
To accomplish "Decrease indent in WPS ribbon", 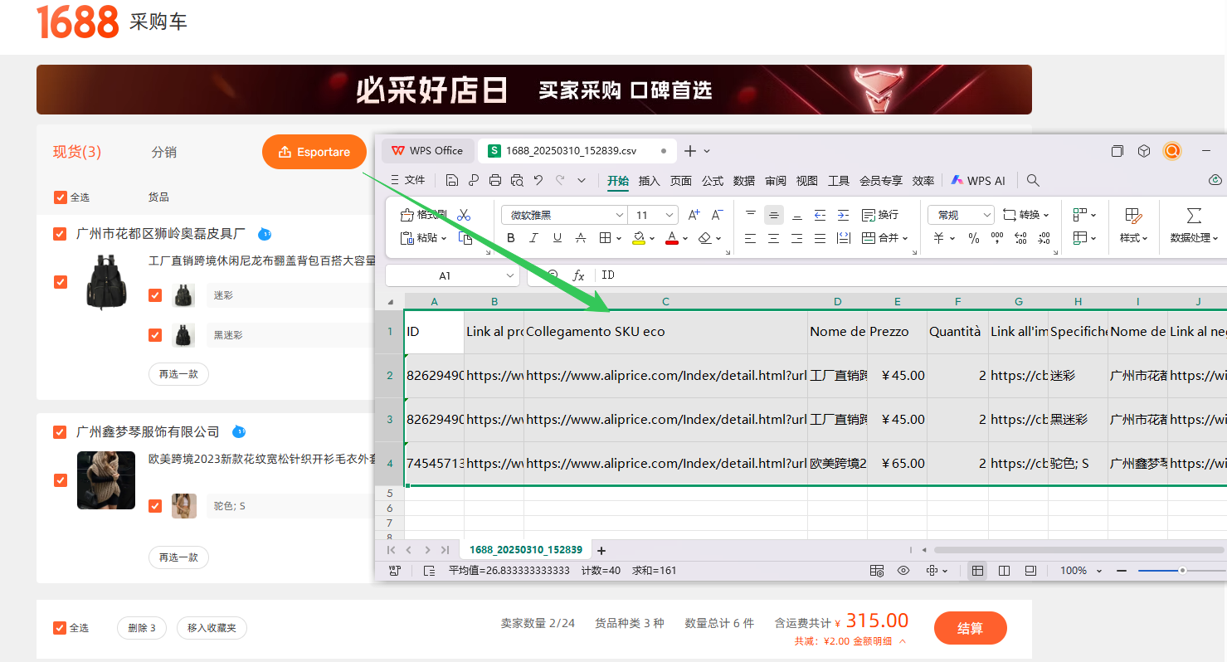I will coord(820,215).
